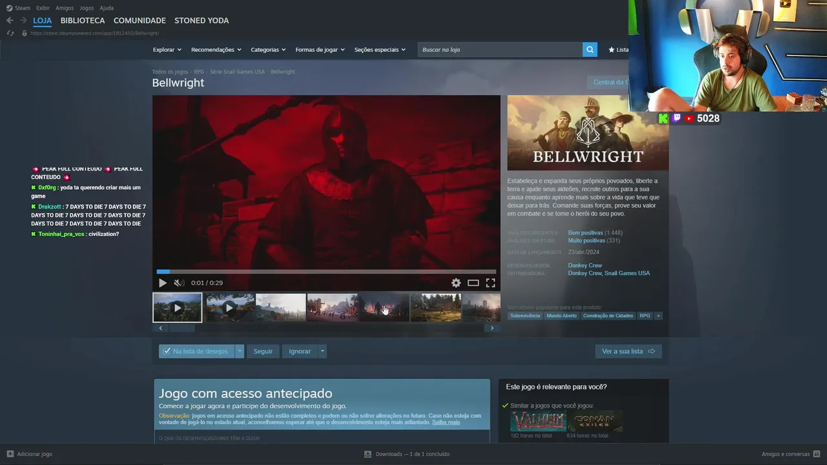
Task: Select the Mundo Aberto tag
Action: (x=561, y=316)
